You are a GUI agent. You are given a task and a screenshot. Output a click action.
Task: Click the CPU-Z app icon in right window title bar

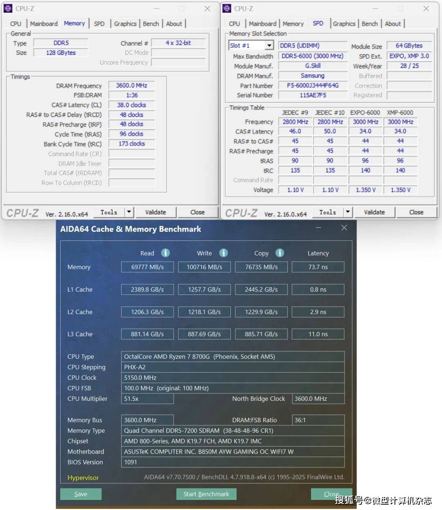tap(227, 8)
